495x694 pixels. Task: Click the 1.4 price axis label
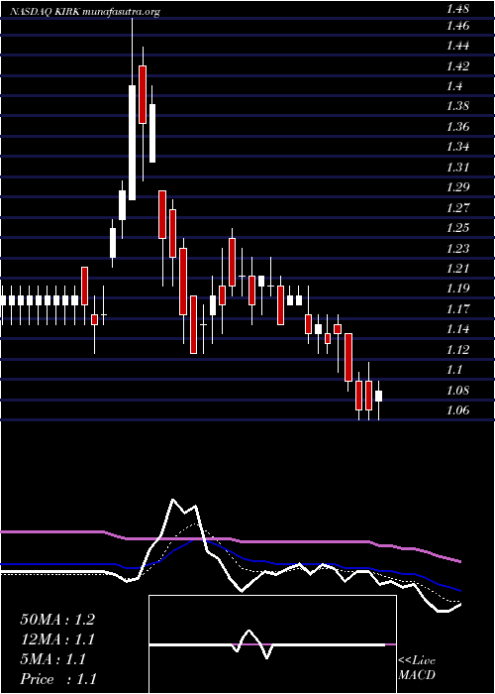(454, 86)
